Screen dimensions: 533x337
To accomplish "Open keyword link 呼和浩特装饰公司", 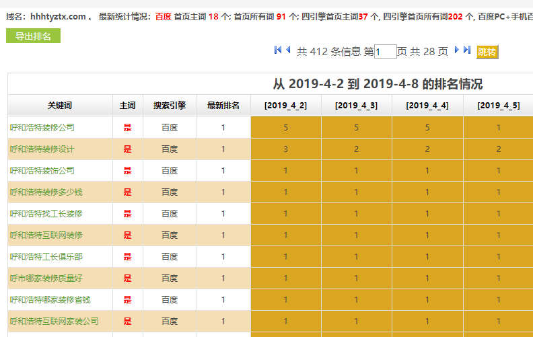I will click(42, 170).
